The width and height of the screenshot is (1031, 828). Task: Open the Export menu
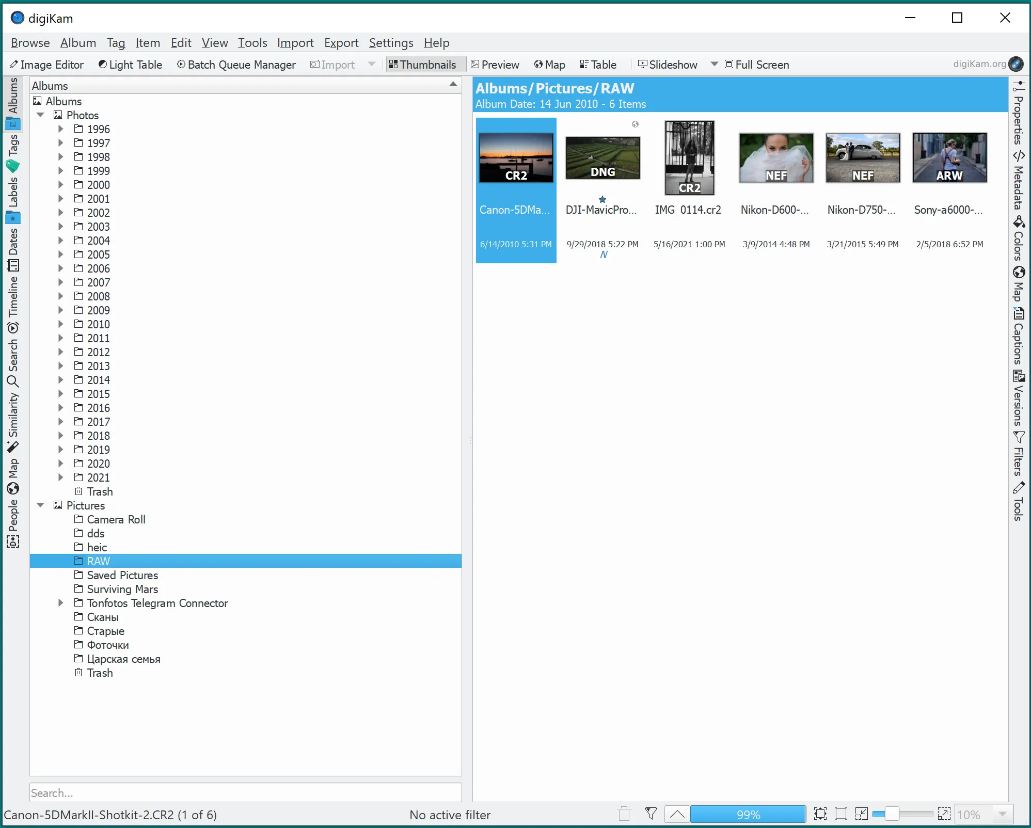click(x=341, y=42)
